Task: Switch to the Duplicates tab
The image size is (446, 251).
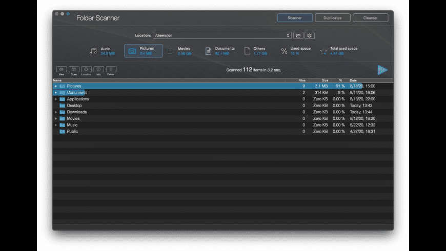Action: click(333, 18)
